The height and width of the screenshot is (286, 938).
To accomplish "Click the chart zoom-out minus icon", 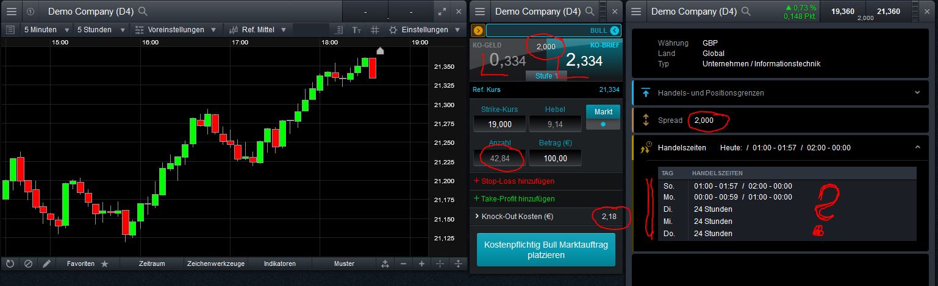I will (403, 263).
